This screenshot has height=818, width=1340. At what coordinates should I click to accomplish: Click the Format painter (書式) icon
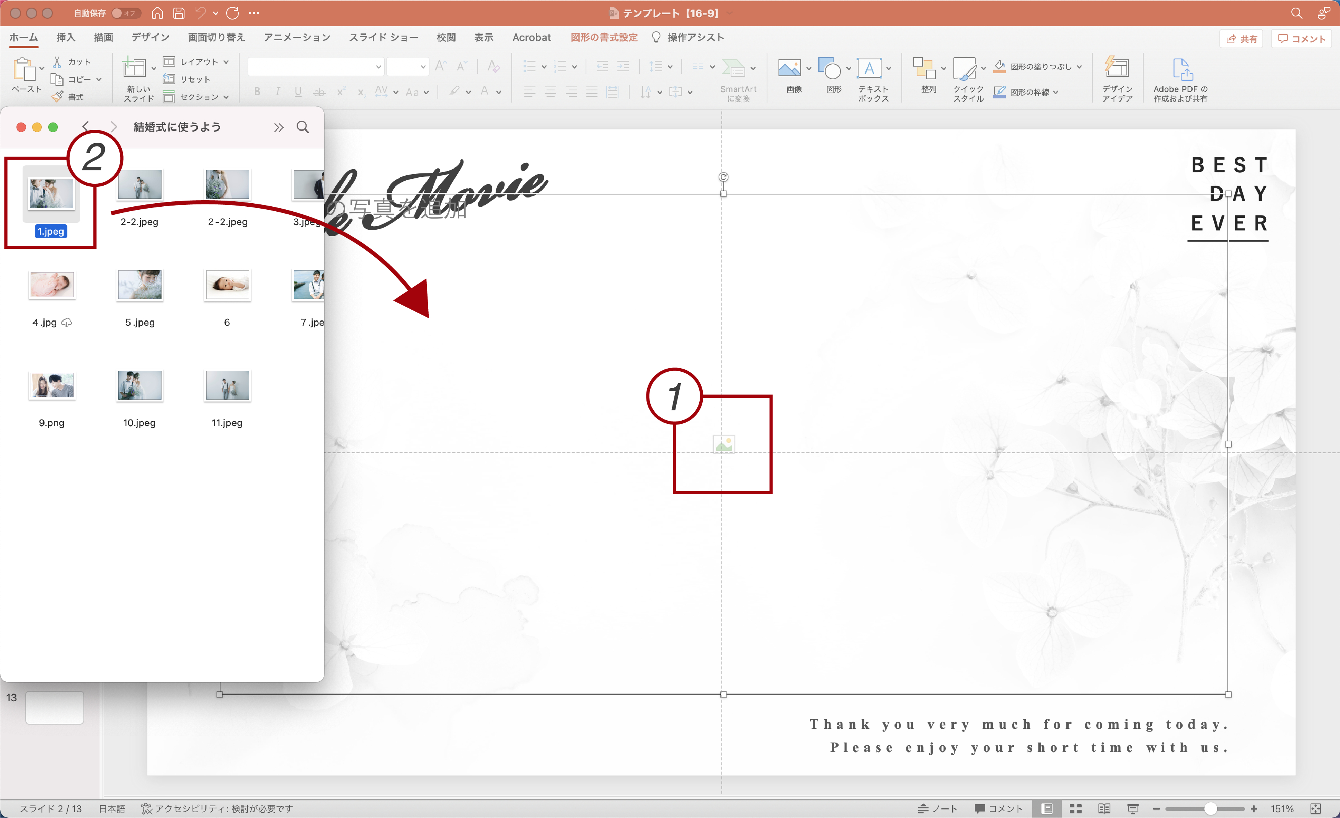(57, 97)
